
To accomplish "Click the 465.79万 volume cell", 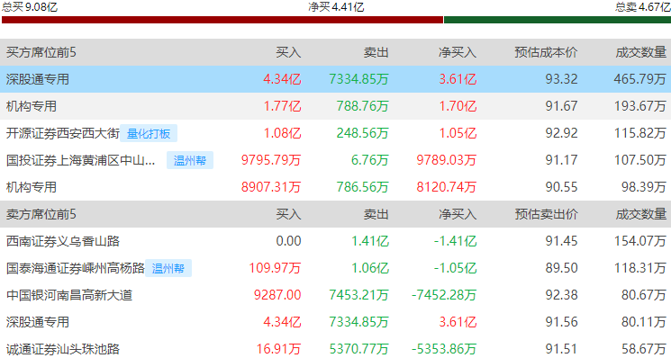I will (640, 79).
